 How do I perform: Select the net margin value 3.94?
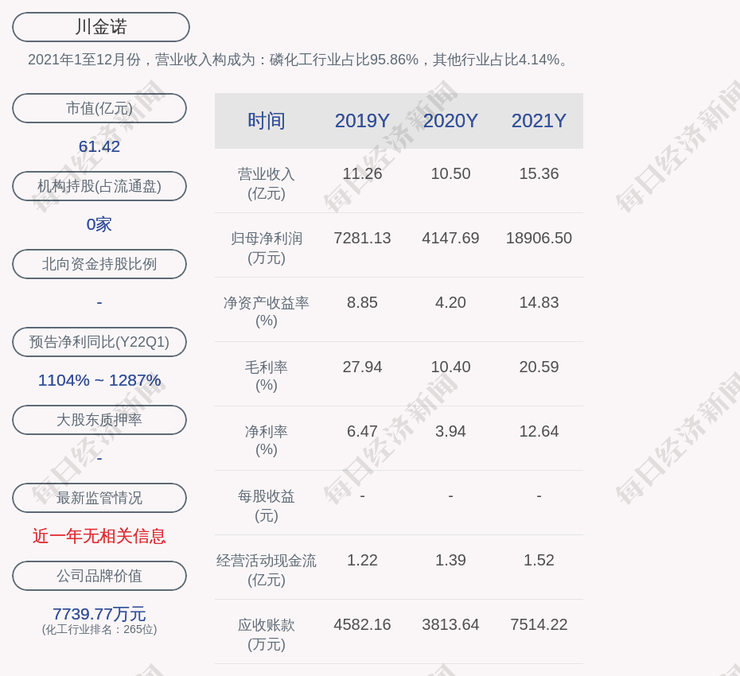(x=450, y=431)
